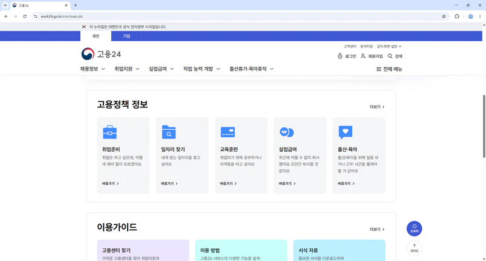486x261 pixels.
Task: Click the 로그인 lock icon
Action: (340, 56)
